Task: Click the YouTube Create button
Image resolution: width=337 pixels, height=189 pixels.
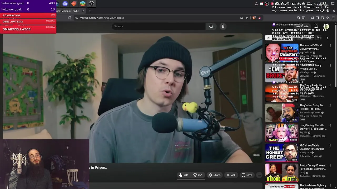Action: pyautogui.click(x=303, y=26)
